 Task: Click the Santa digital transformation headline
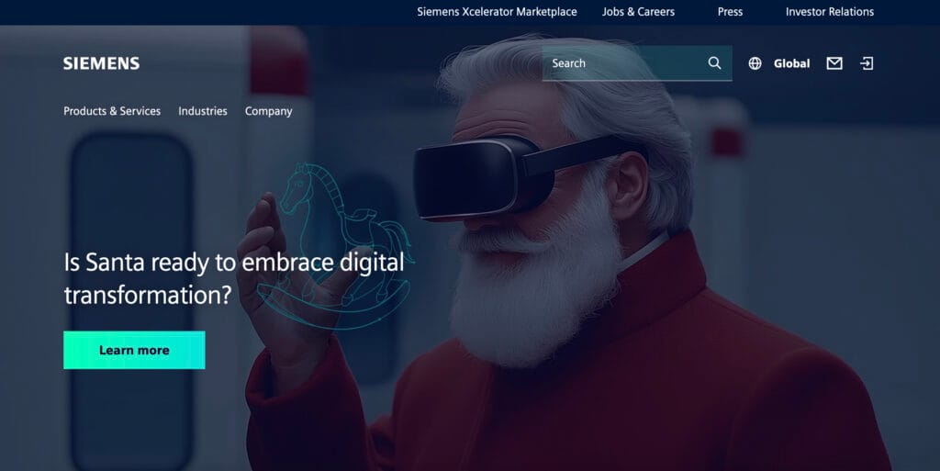coord(234,278)
